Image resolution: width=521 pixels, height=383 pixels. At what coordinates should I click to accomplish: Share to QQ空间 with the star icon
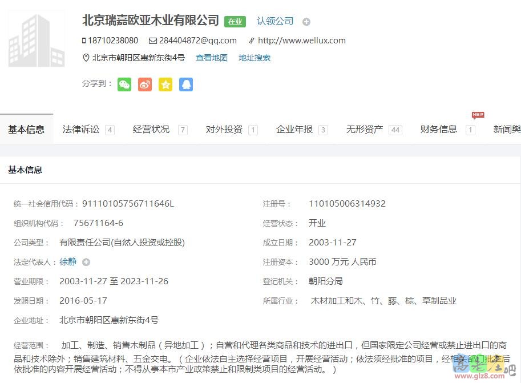[x=165, y=84]
